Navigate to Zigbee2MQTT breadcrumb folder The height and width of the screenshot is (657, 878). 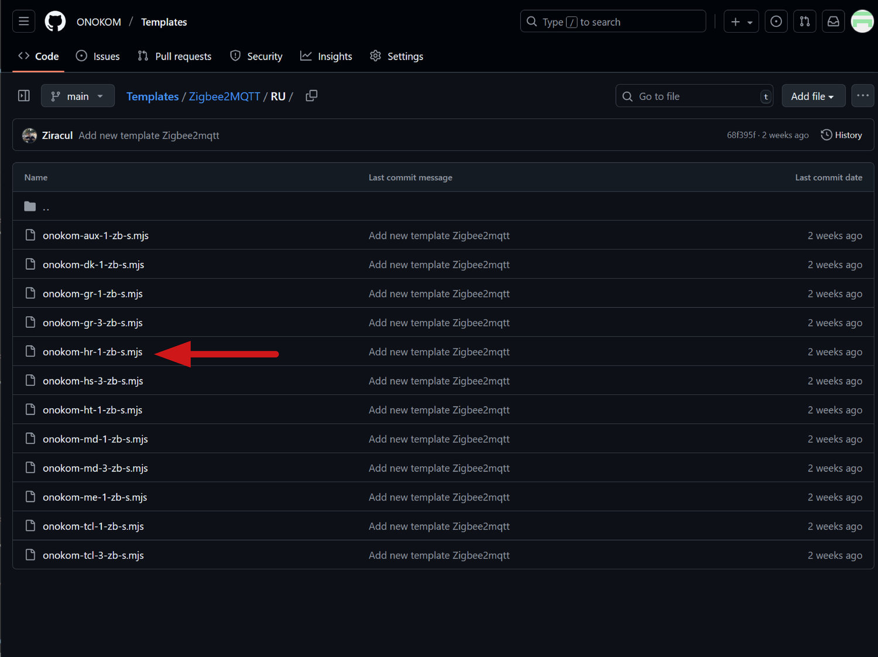224,97
